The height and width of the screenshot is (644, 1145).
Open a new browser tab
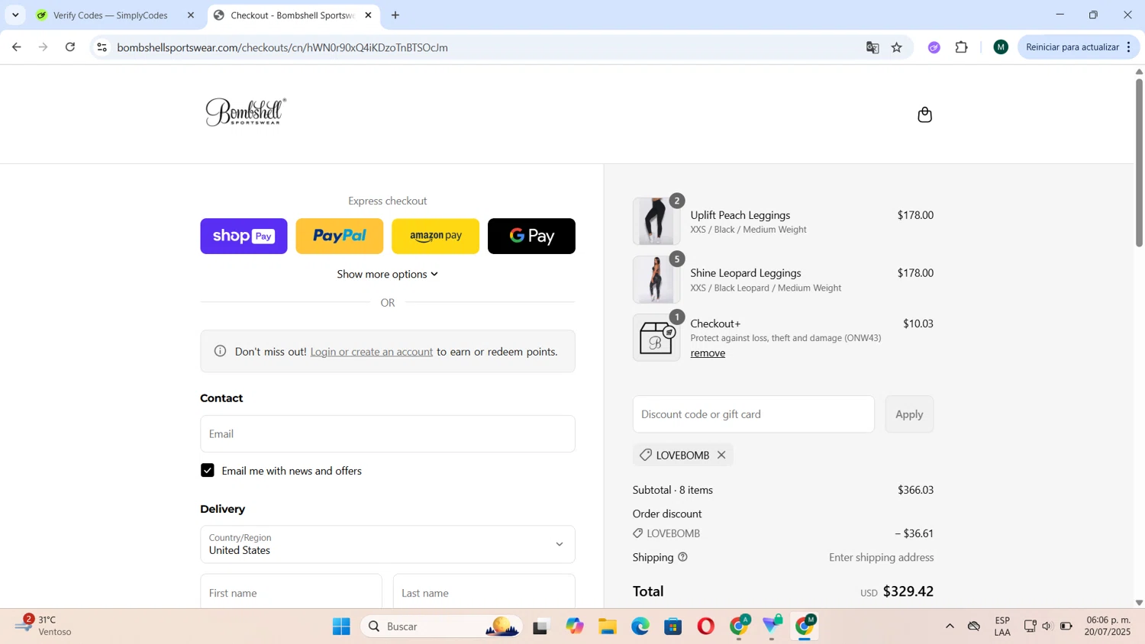(x=395, y=15)
